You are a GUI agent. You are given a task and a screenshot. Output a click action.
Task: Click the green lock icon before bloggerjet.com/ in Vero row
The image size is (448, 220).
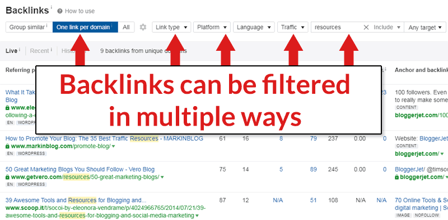(397, 177)
